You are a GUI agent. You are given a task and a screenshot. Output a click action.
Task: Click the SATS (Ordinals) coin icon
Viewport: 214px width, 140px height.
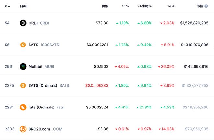click(23, 85)
